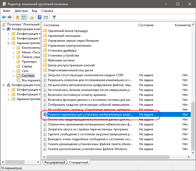Click policy icon of Указать расположение установочных файлов Windows
This screenshot has height=171, width=196.
[x=45, y=149]
